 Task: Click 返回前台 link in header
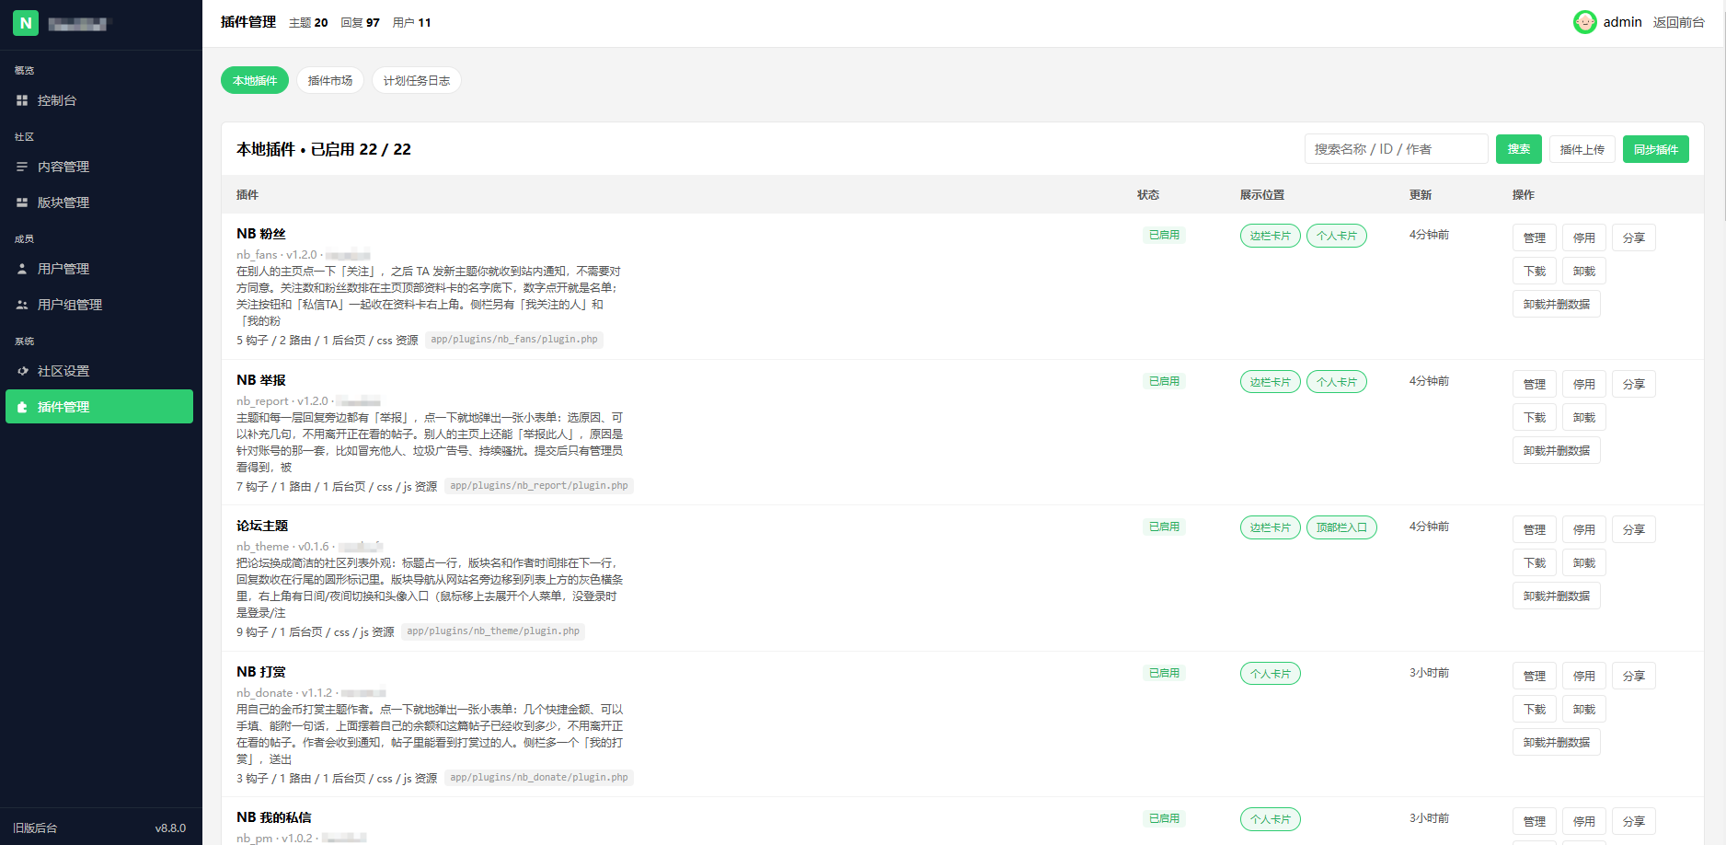click(x=1679, y=22)
